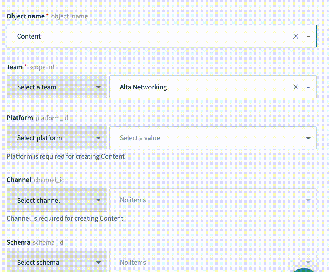Remove the Alta Networking team selection
Screen dimensions: 329x272
pos(296,87)
